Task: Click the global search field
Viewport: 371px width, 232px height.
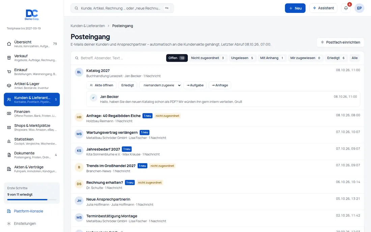Action: (122, 8)
